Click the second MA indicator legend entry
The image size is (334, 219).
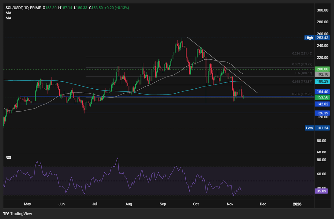click(8, 17)
